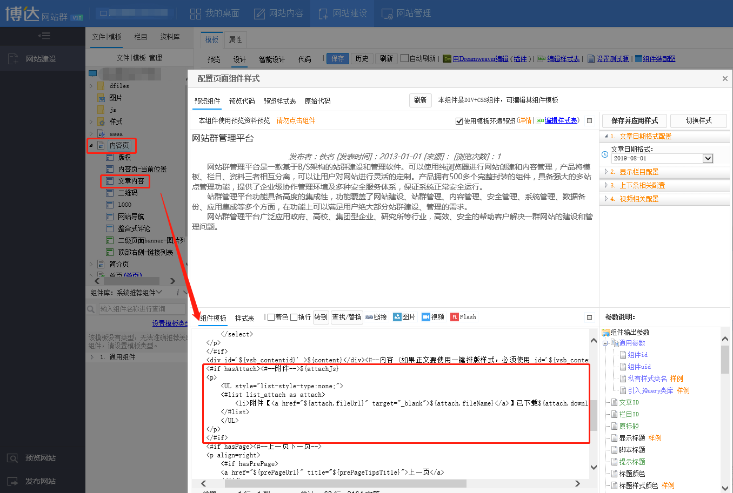Uncheck 使用模板环境预览 checkbox

(459, 121)
